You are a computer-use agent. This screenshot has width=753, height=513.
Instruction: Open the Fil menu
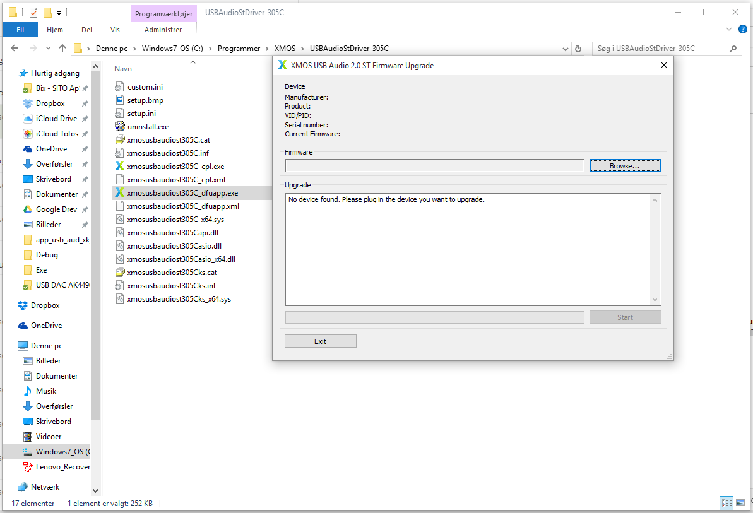pos(20,29)
